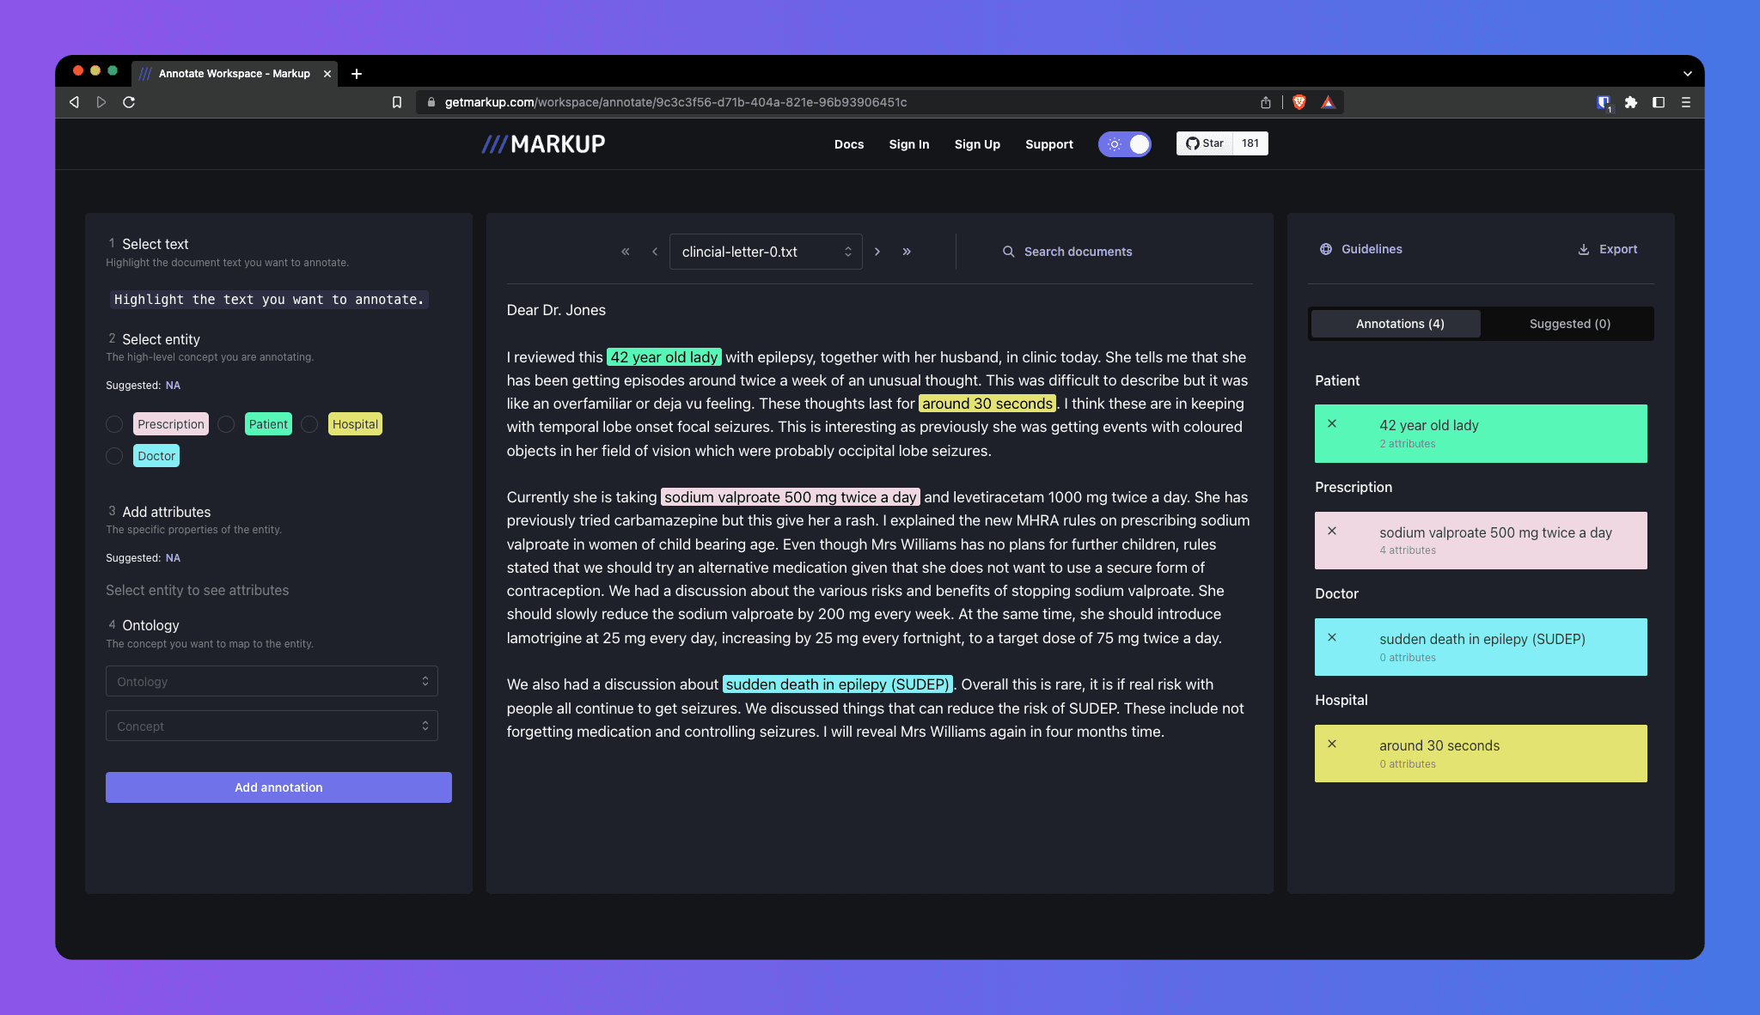Remove the '42 year old lady' annotation

1332,423
